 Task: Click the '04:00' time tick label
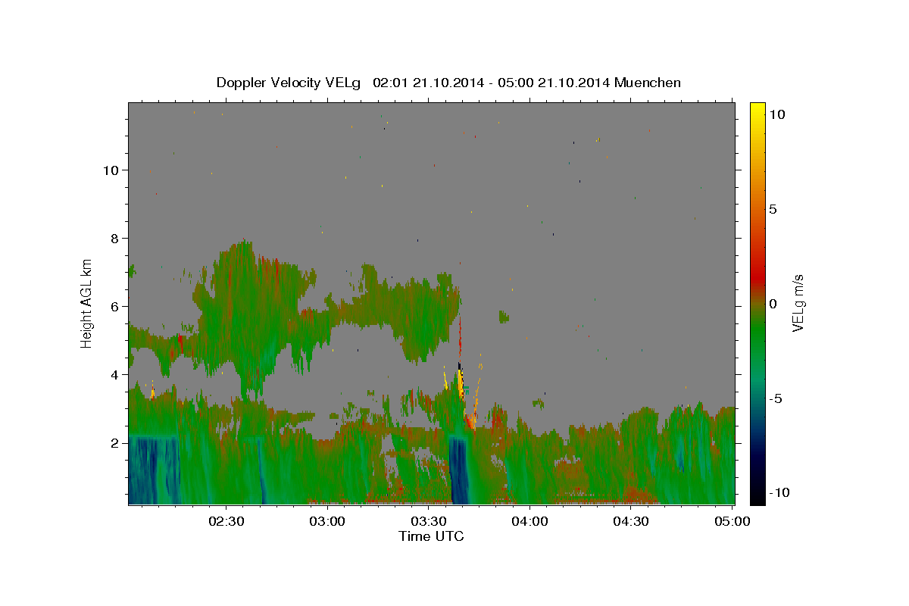tap(530, 521)
